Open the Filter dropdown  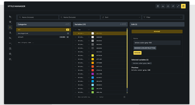click(x=163, y=17)
